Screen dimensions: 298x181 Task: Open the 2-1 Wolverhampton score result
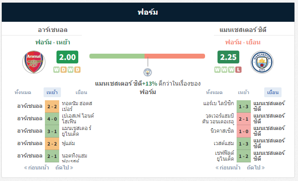[x=244, y=119]
